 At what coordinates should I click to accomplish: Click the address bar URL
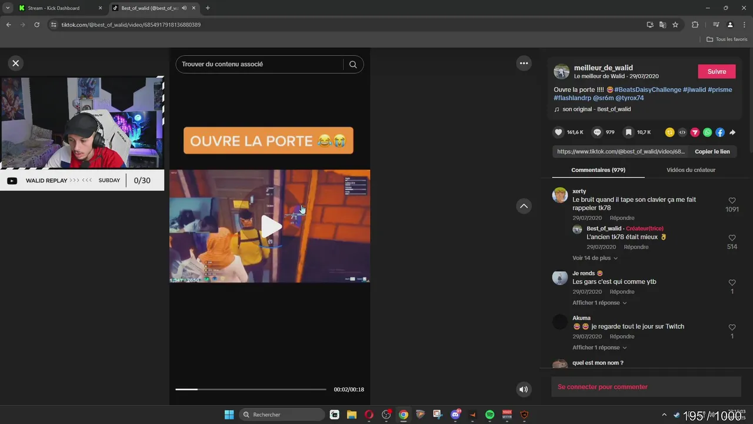(131, 25)
